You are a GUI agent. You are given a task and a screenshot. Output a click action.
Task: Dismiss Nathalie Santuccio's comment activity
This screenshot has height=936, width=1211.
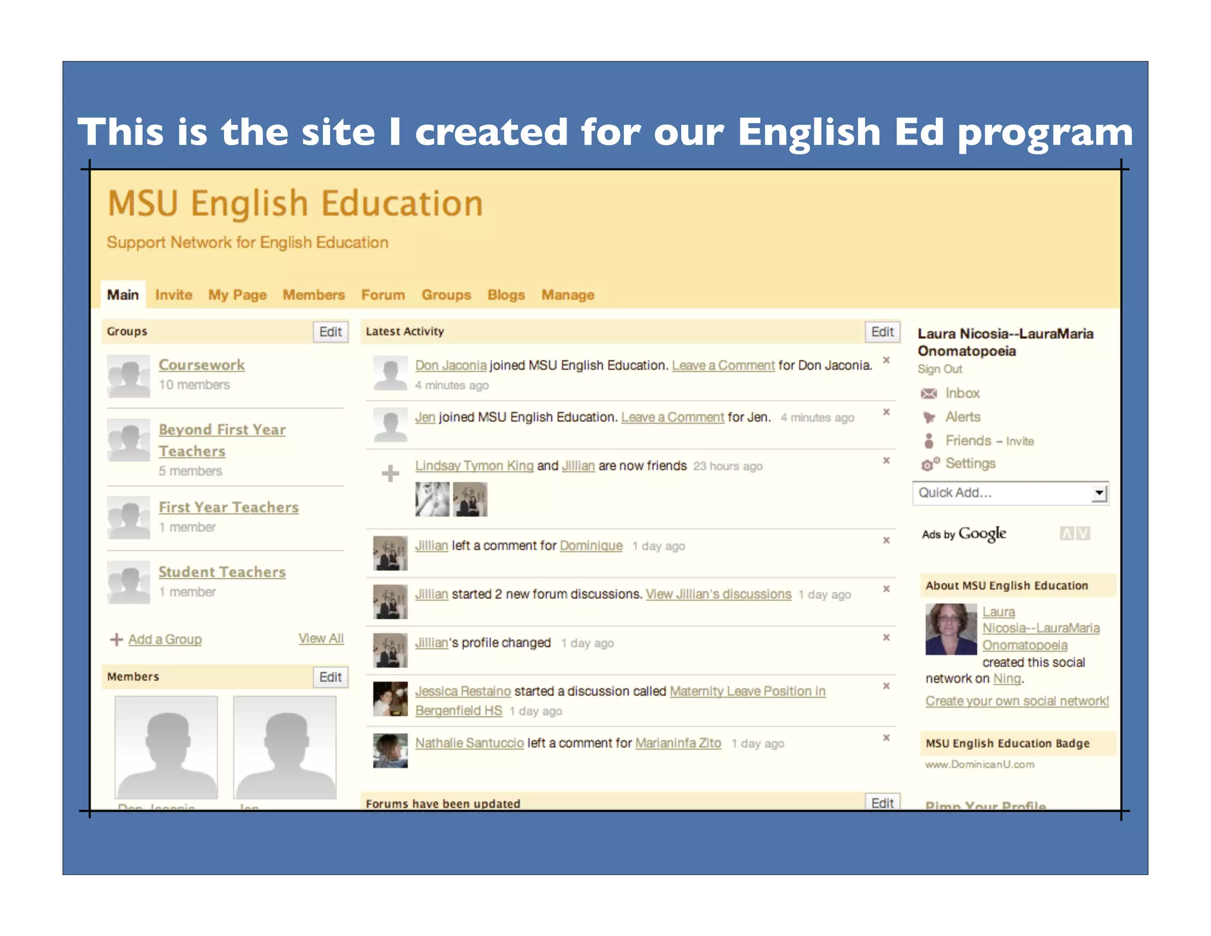(886, 738)
